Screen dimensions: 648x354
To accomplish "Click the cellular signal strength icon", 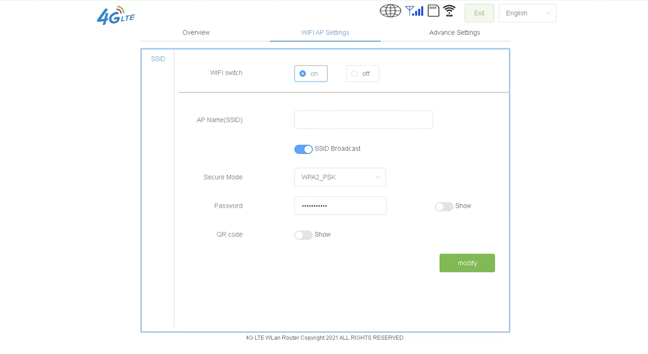I will click(x=414, y=11).
